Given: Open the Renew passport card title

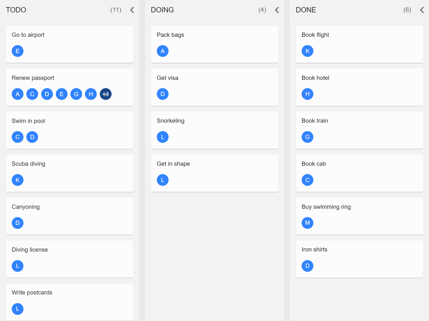Looking at the screenshot, I should 33,78.
